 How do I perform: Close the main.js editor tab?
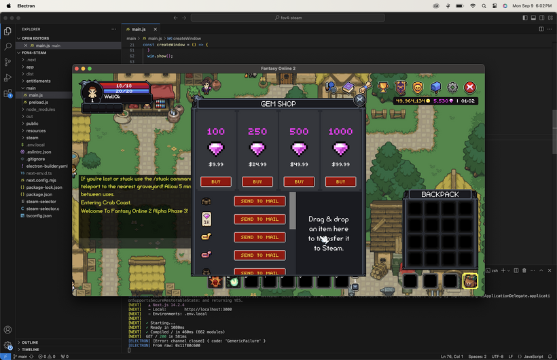click(156, 29)
